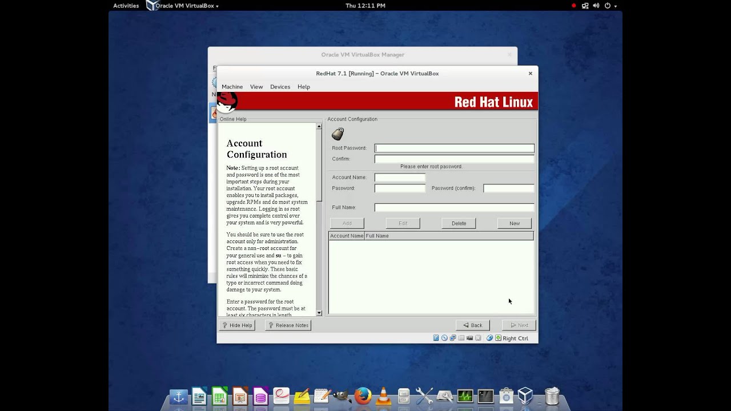This screenshot has width=731, height=411.
Task: Close the RedHat 7.1 VirtualBox window
Action: [530, 73]
